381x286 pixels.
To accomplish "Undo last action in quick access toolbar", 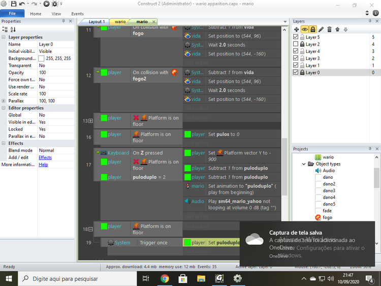I will [x=22, y=4].
